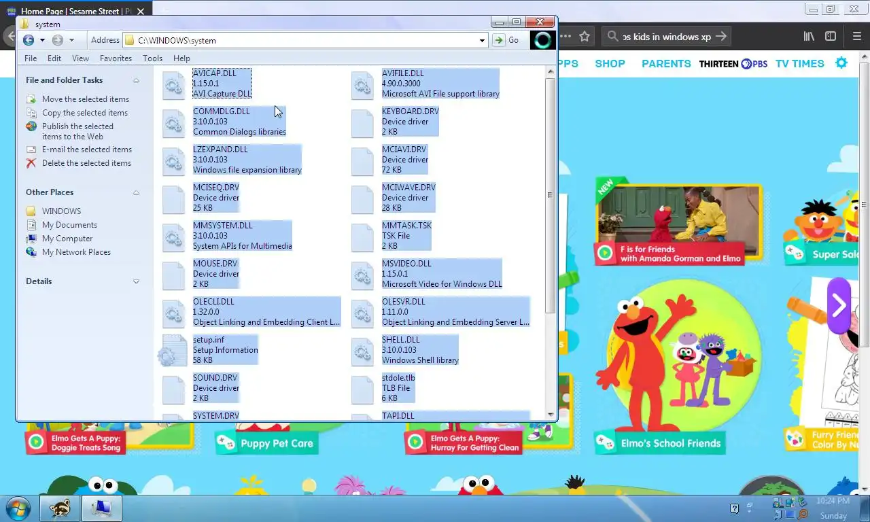Select the SOUND.DRV file icon
Screen dimensions: 870x522
[173, 389]
